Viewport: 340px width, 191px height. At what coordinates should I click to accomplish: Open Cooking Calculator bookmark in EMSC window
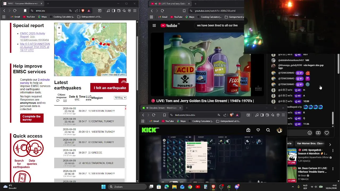62,17
